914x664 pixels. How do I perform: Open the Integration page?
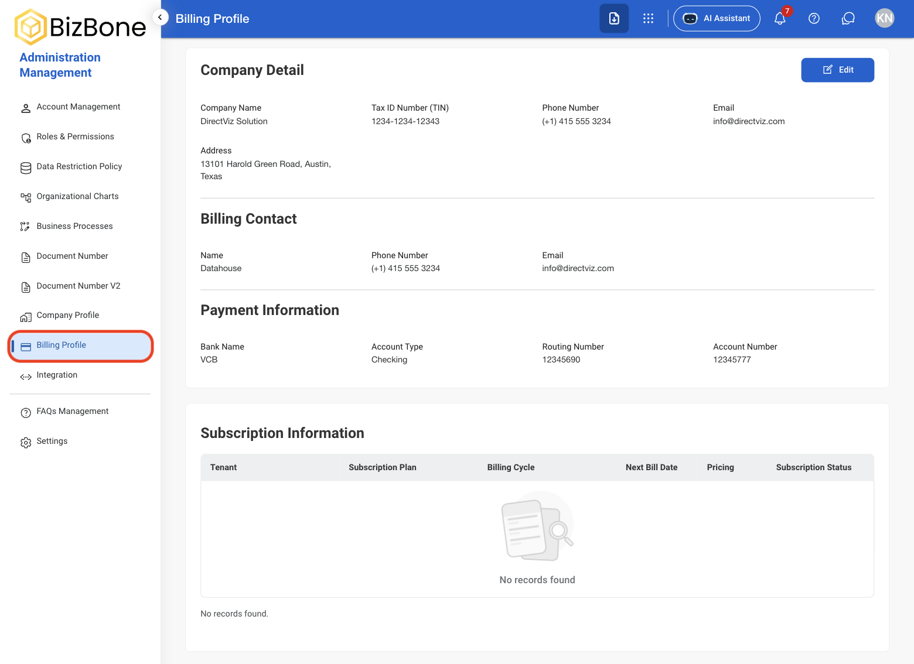tap(80, 375)
